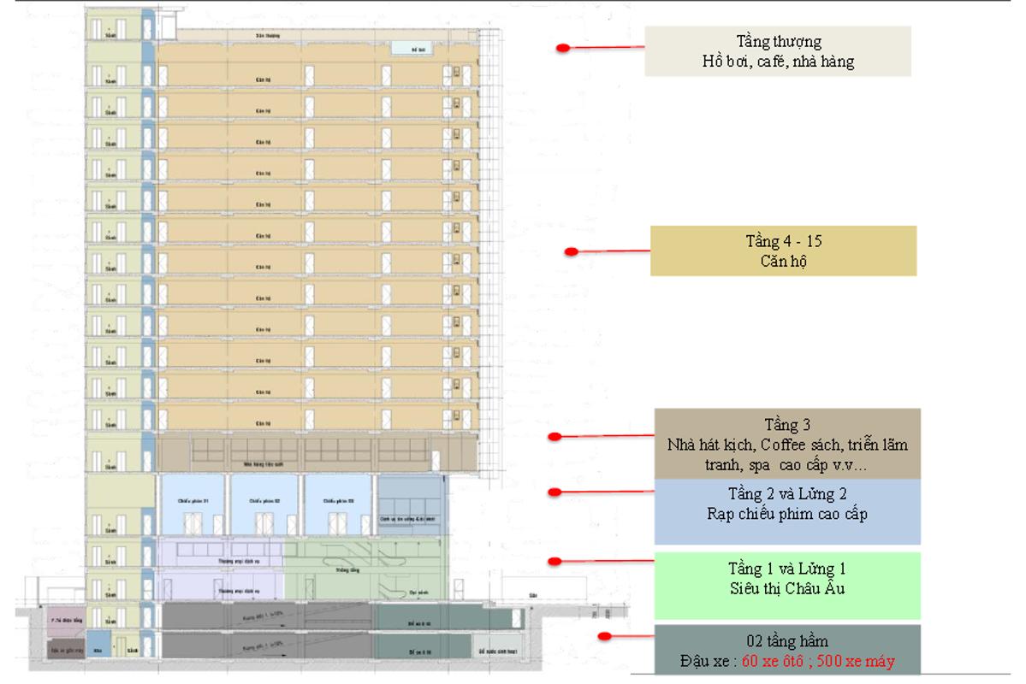
Task: Click the red marker beside Tầng 4 - 15
Action: click(572, 251)
